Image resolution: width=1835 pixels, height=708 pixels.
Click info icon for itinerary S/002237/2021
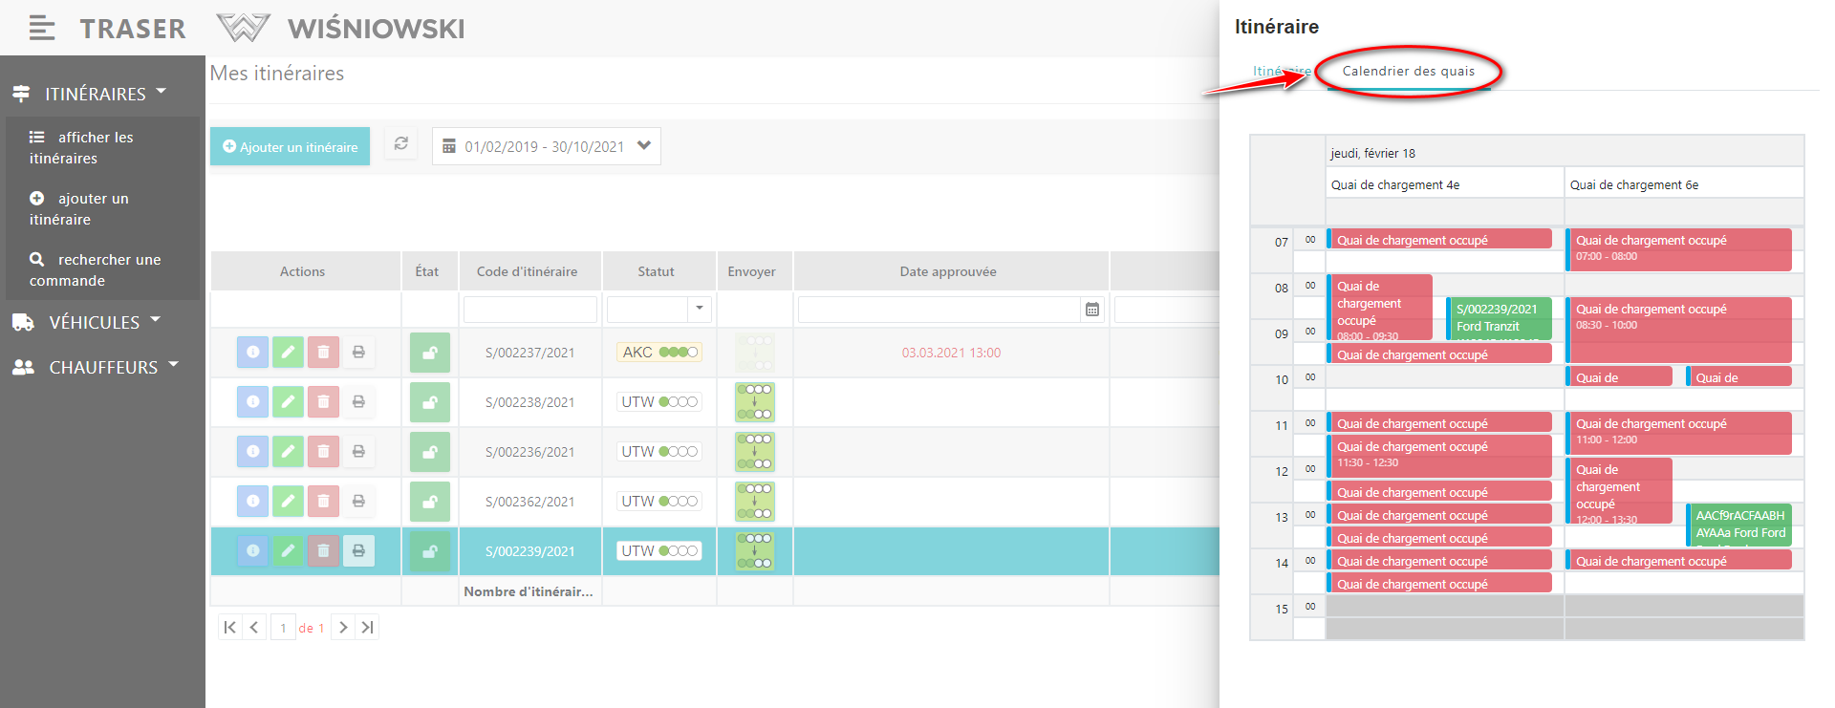pyautogui.click(x=252, y=353)
